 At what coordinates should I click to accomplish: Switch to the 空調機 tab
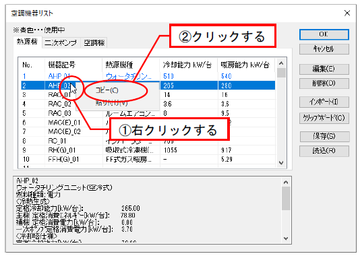point(94,43)
